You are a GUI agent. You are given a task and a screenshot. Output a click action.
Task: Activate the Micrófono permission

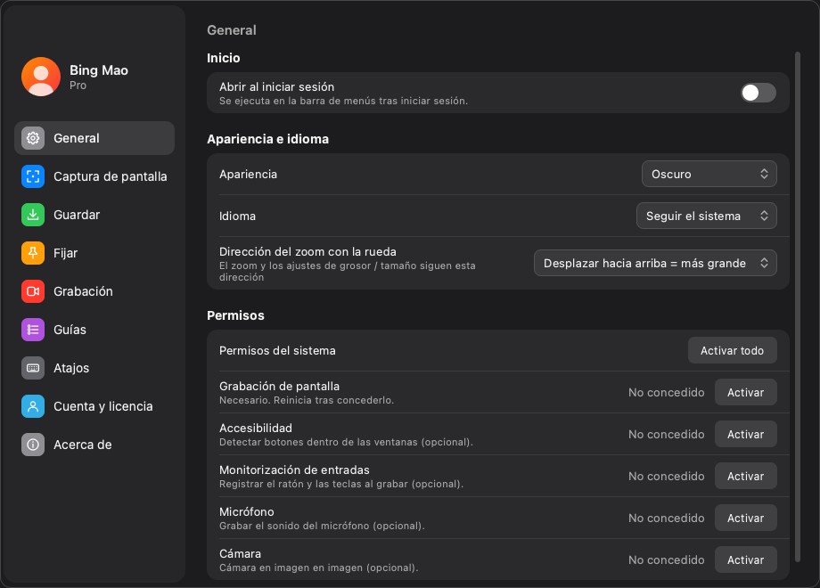[x=746, y=518]
